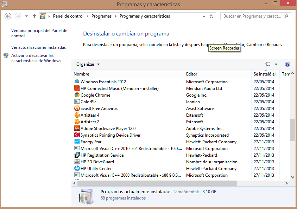This screenshot has height=209, width=297.
Task: Select HP 3D DriveGuard program name
Action: pos(97,162)
